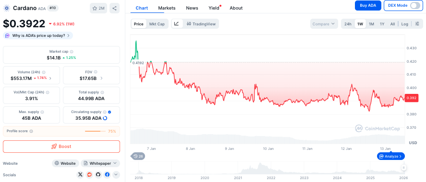426x182 pixels.
Task: Set chart range to 24h
Action: [x=348, y=24]
